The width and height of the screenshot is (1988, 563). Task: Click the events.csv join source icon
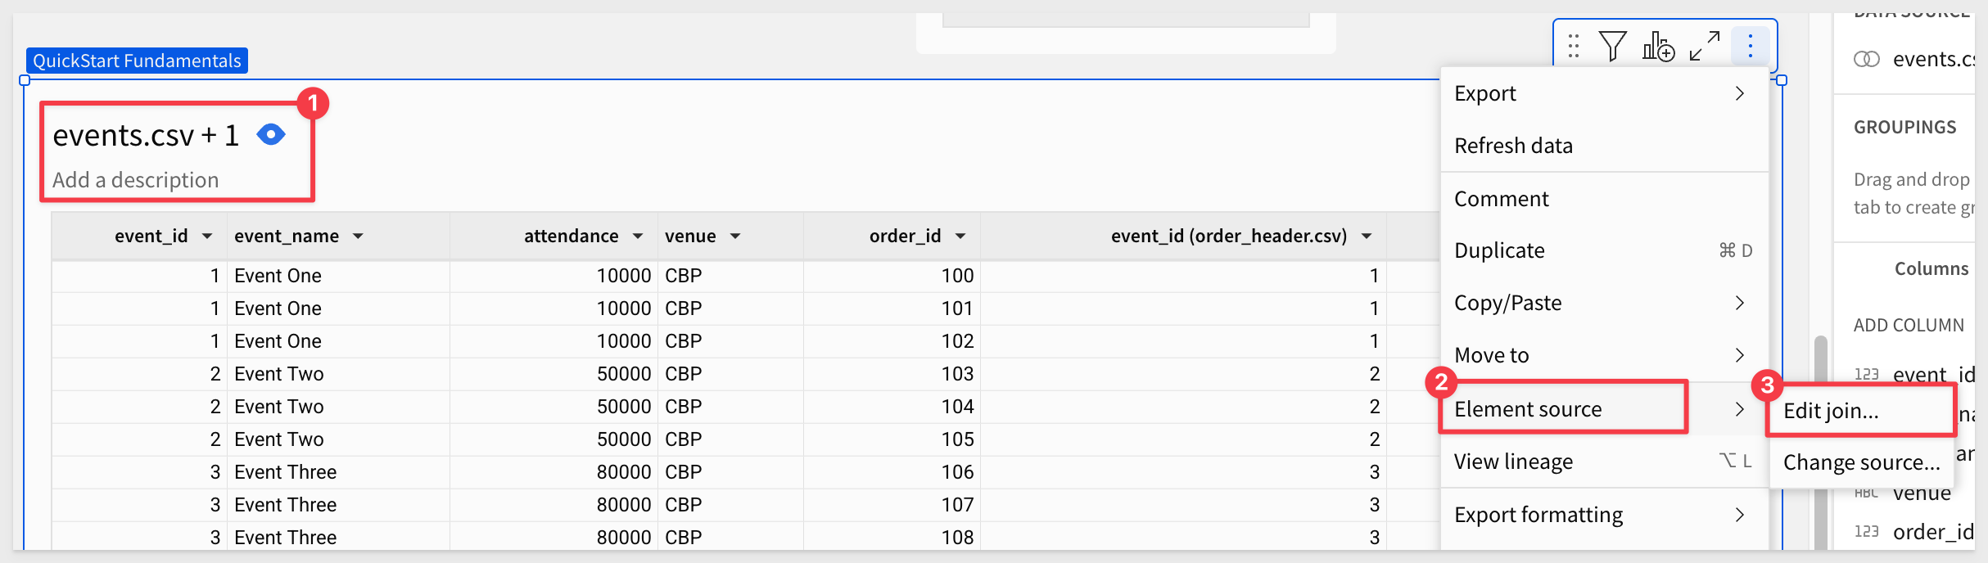[x=1866, y=59]
